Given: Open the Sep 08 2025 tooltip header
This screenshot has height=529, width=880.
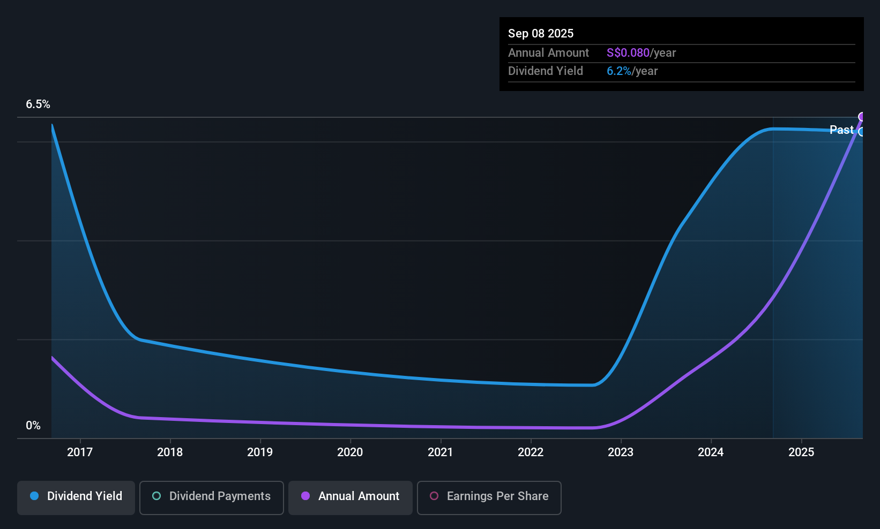Looking at the screenshot, I should pyautogui.click(x=541, y=33).
